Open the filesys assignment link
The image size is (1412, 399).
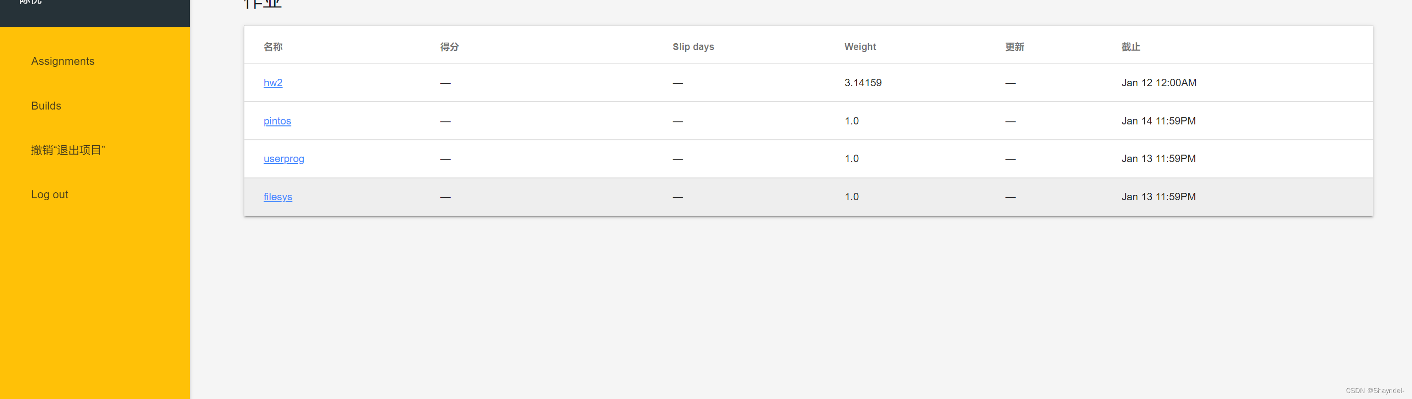pyautogui.click(x=278, y=197)
